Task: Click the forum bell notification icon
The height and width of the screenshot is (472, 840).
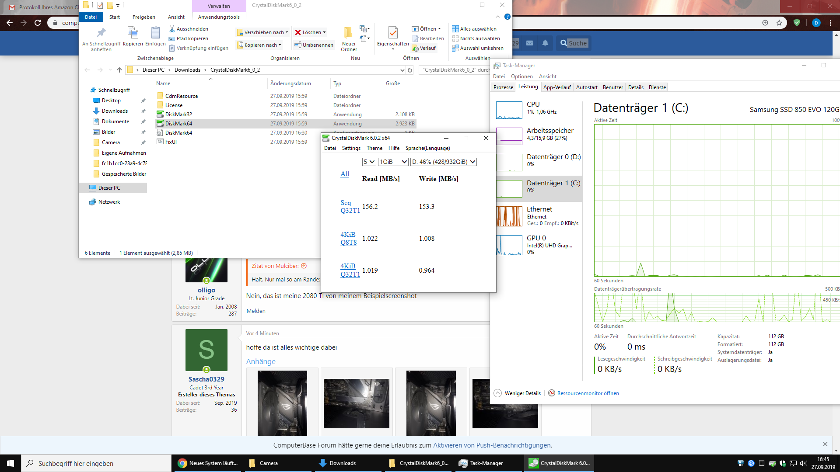Action: point(545,43)
